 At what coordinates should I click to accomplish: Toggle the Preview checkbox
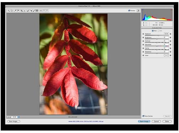[129, 11]
